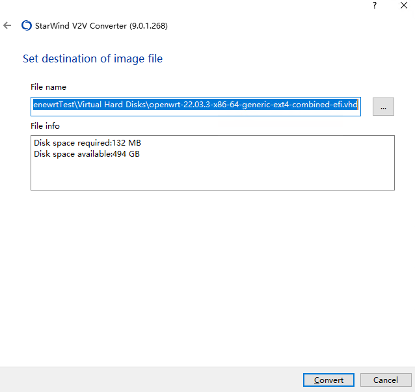
Task: Select the 'Disk space required:132 MB' line
Action: (x=87, y=143)
